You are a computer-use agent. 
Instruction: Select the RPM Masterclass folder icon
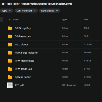coord(10,61)
